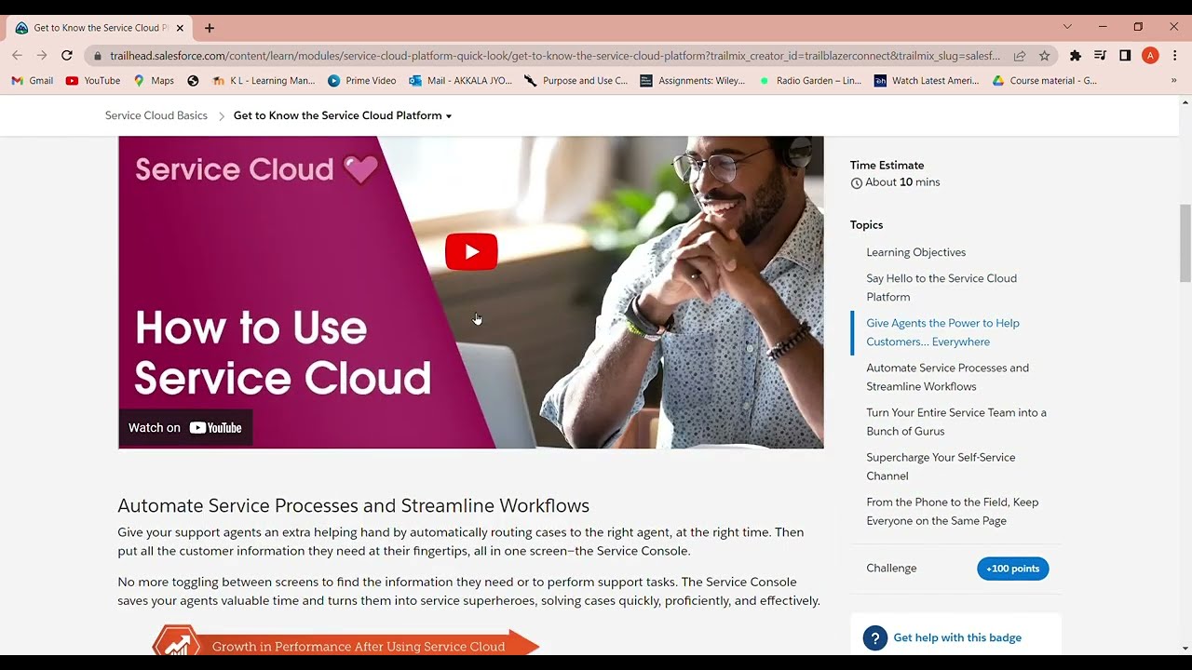Show more bookmarks with the double chevron

coord(1173,81)
